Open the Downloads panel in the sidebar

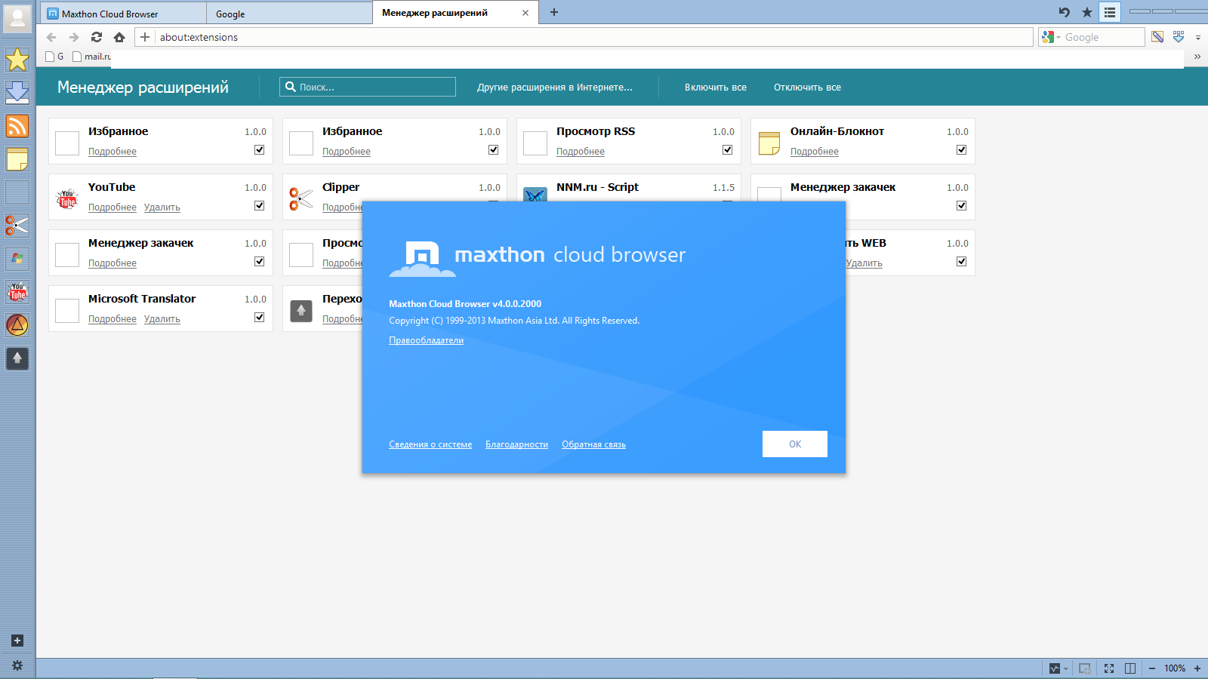tap(17, 92)
